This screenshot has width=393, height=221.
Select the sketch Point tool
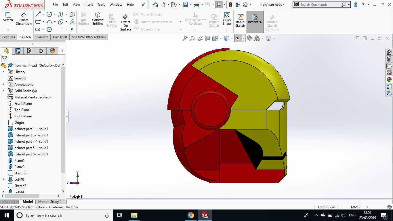pos(72,29)
